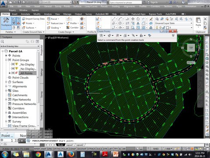Select Alignments in Prospector tree
Viewport: 210px width, 158px height.
coord(20,86)
